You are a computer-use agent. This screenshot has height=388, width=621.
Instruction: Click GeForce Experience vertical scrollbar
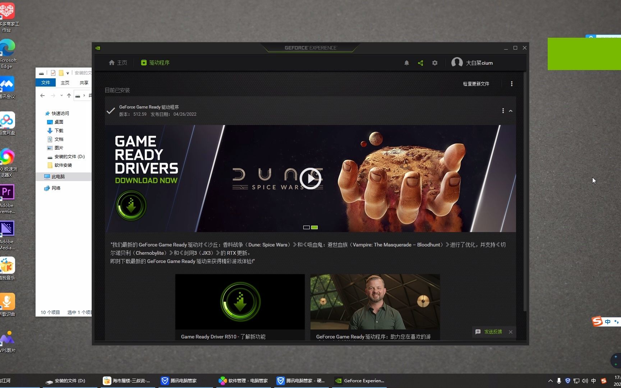[525, 192]
